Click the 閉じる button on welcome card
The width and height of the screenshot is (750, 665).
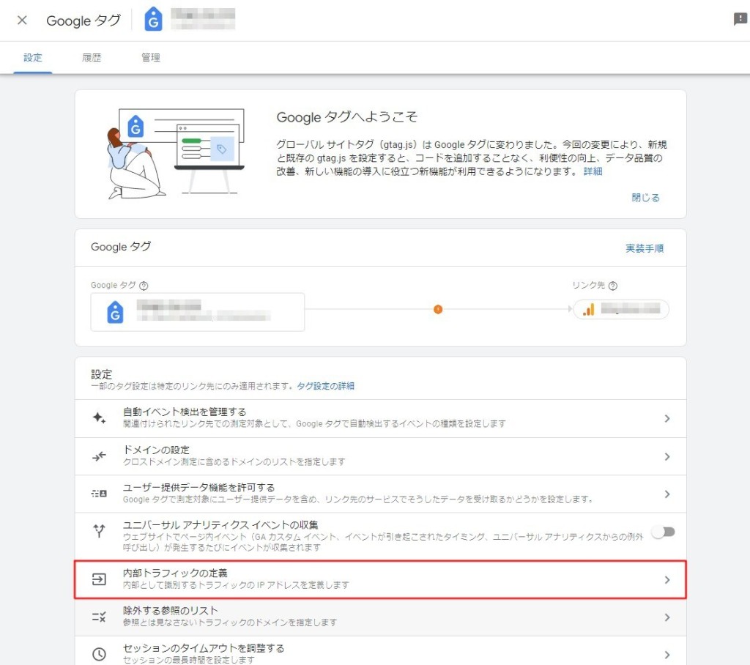pyautogui.click(x=645, y=198)
